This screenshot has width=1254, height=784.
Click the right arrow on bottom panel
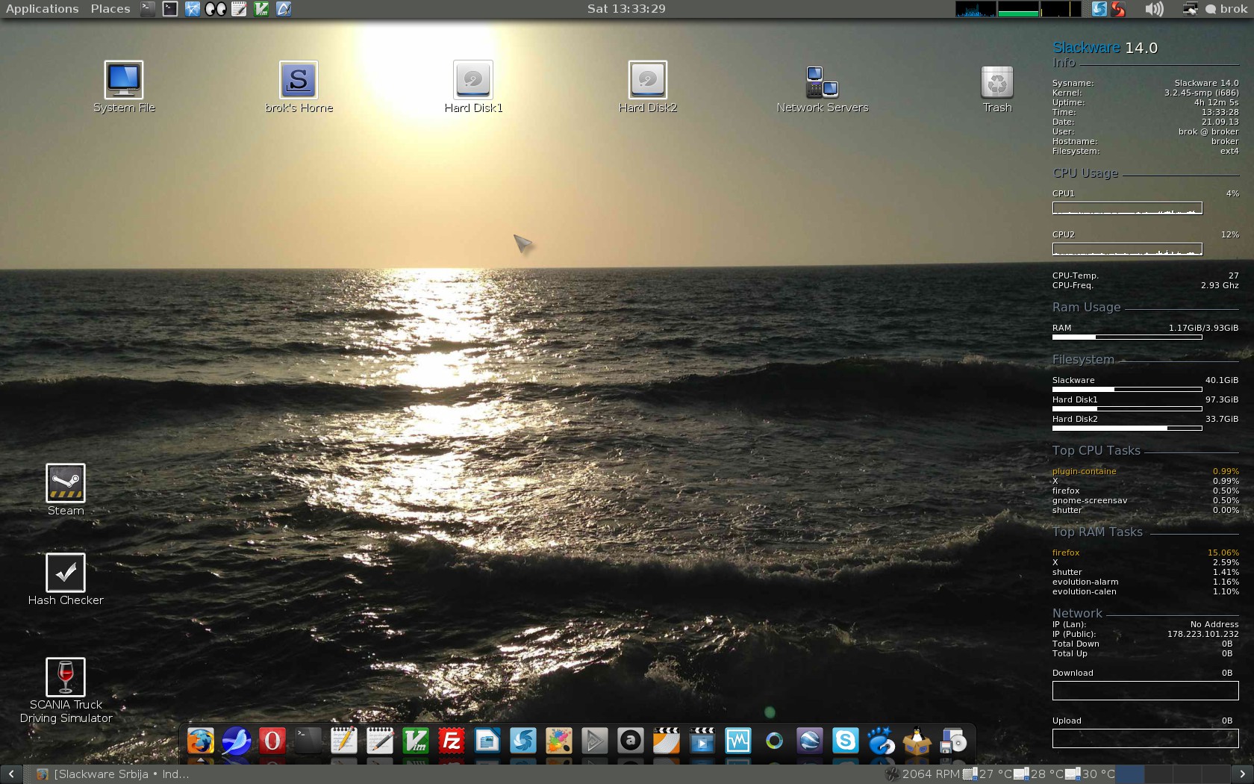(x=1242, y=774)
